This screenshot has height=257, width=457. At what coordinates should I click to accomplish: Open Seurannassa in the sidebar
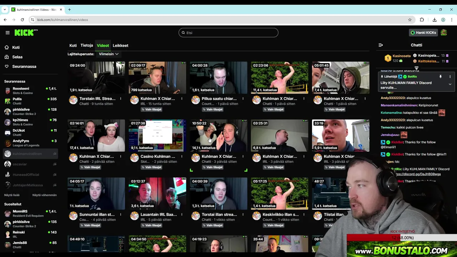pyautogui.click(x=24, y=66)
